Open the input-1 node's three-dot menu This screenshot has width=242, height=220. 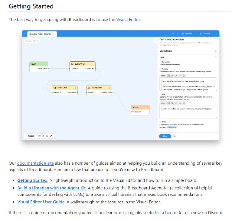tap(46, 64)
